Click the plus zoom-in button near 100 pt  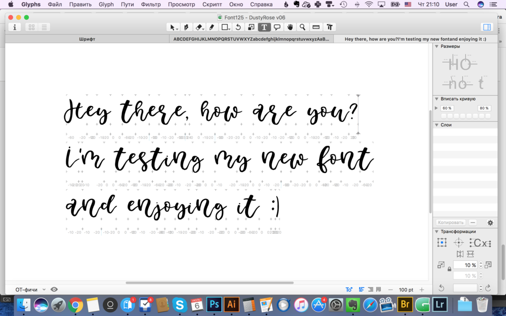(421, 290)
